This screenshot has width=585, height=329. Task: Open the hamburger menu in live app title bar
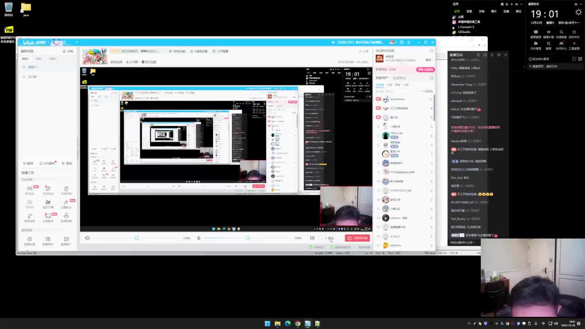coord(409,42)
